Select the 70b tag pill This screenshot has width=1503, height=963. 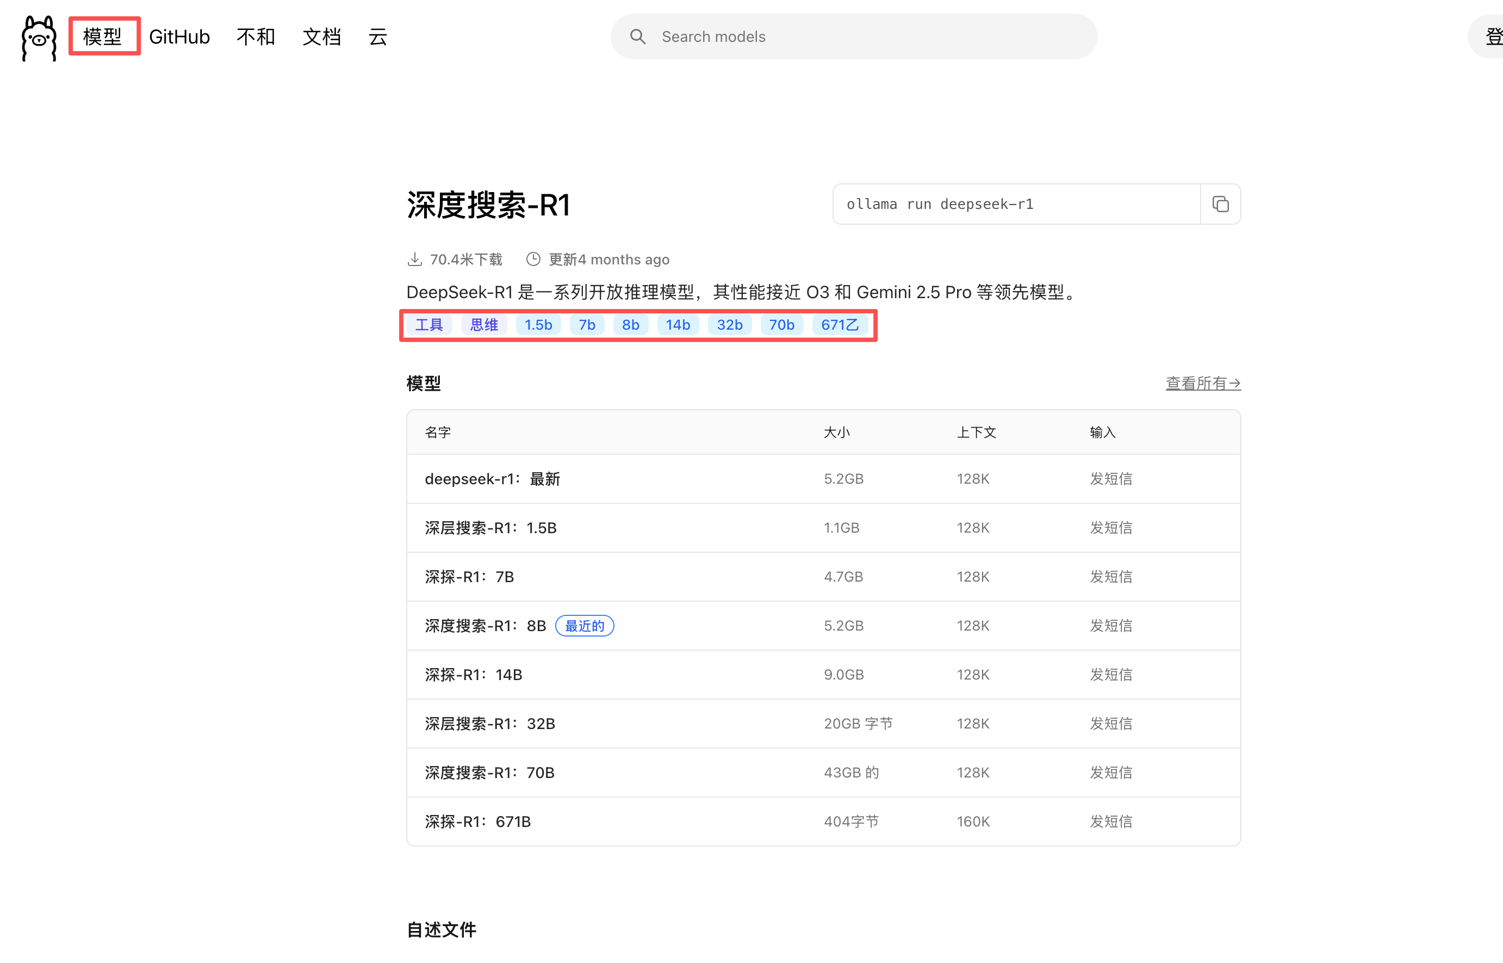tap(781, 325)
